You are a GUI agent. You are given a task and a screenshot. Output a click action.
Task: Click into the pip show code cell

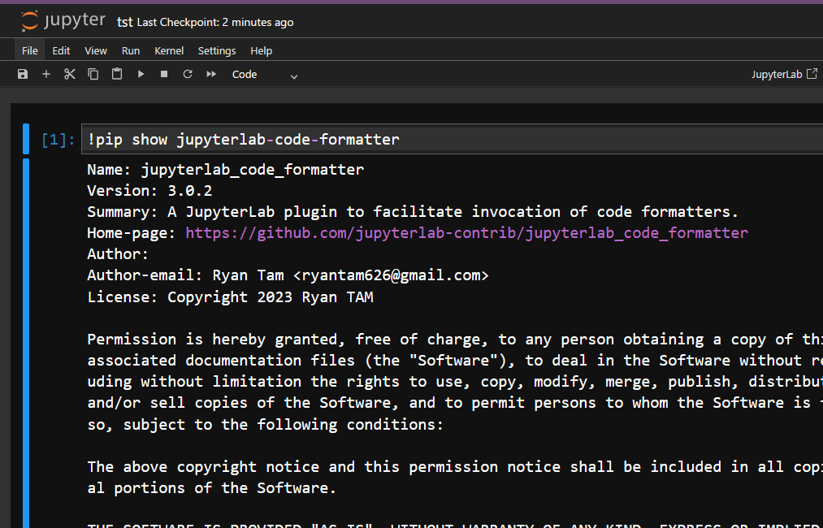452,139
